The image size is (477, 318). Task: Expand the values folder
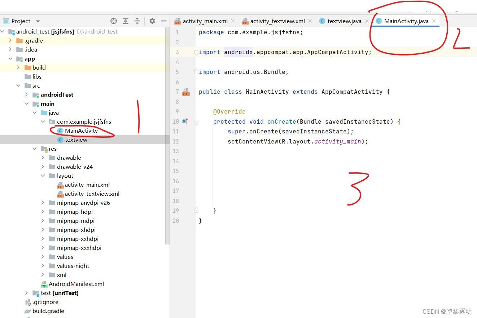click(x=43, y=257)
